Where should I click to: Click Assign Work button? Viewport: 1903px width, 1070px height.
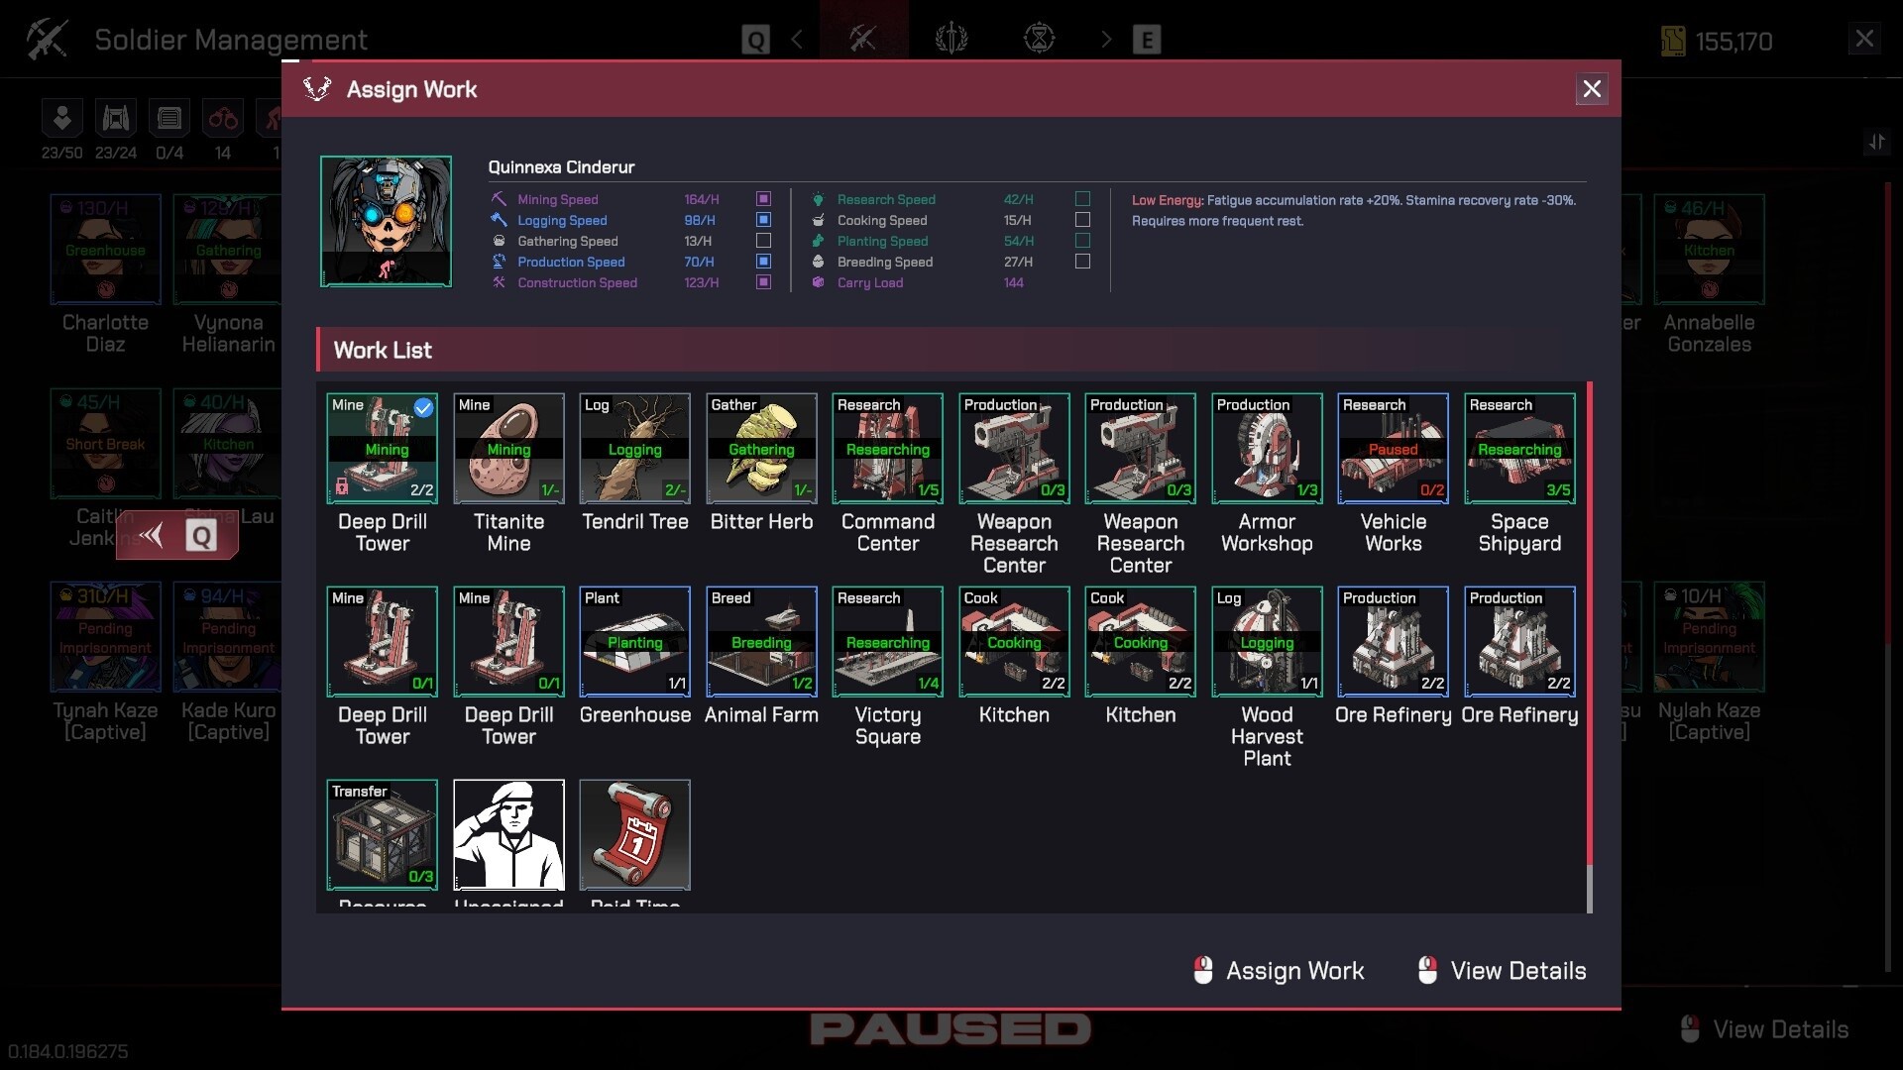(x=1280, y=971)
